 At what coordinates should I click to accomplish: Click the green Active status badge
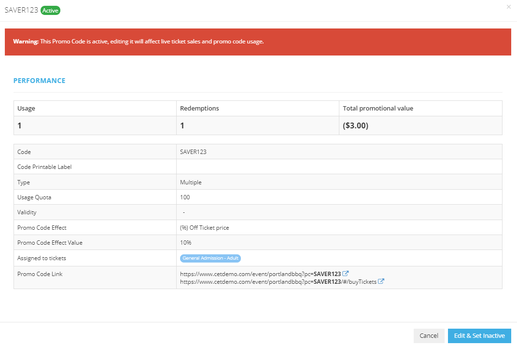(50, 11)
